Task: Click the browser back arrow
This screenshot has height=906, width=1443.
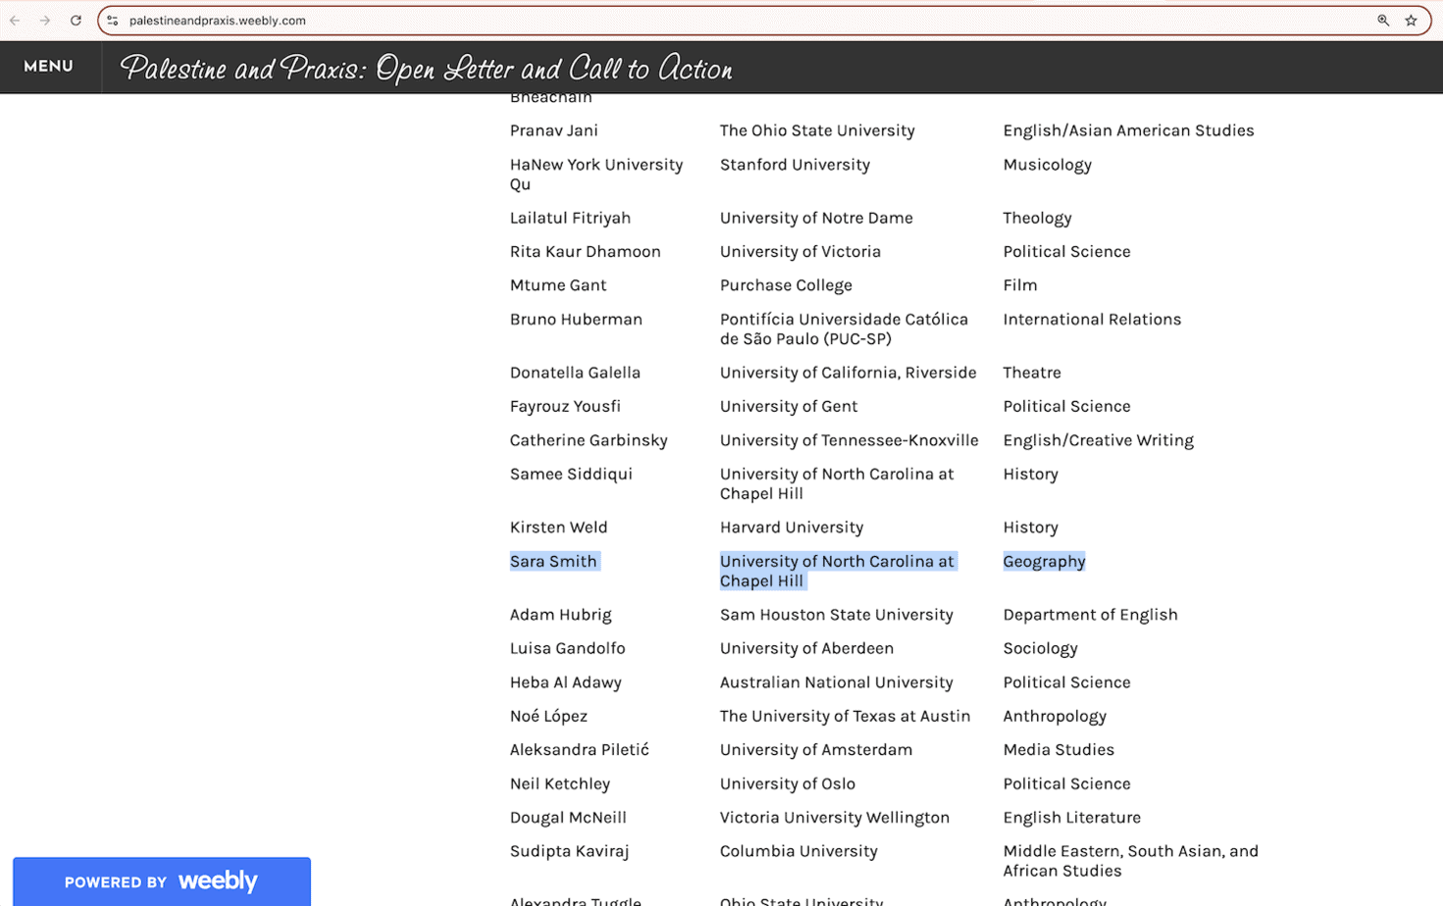Action: tap(16, 21)
